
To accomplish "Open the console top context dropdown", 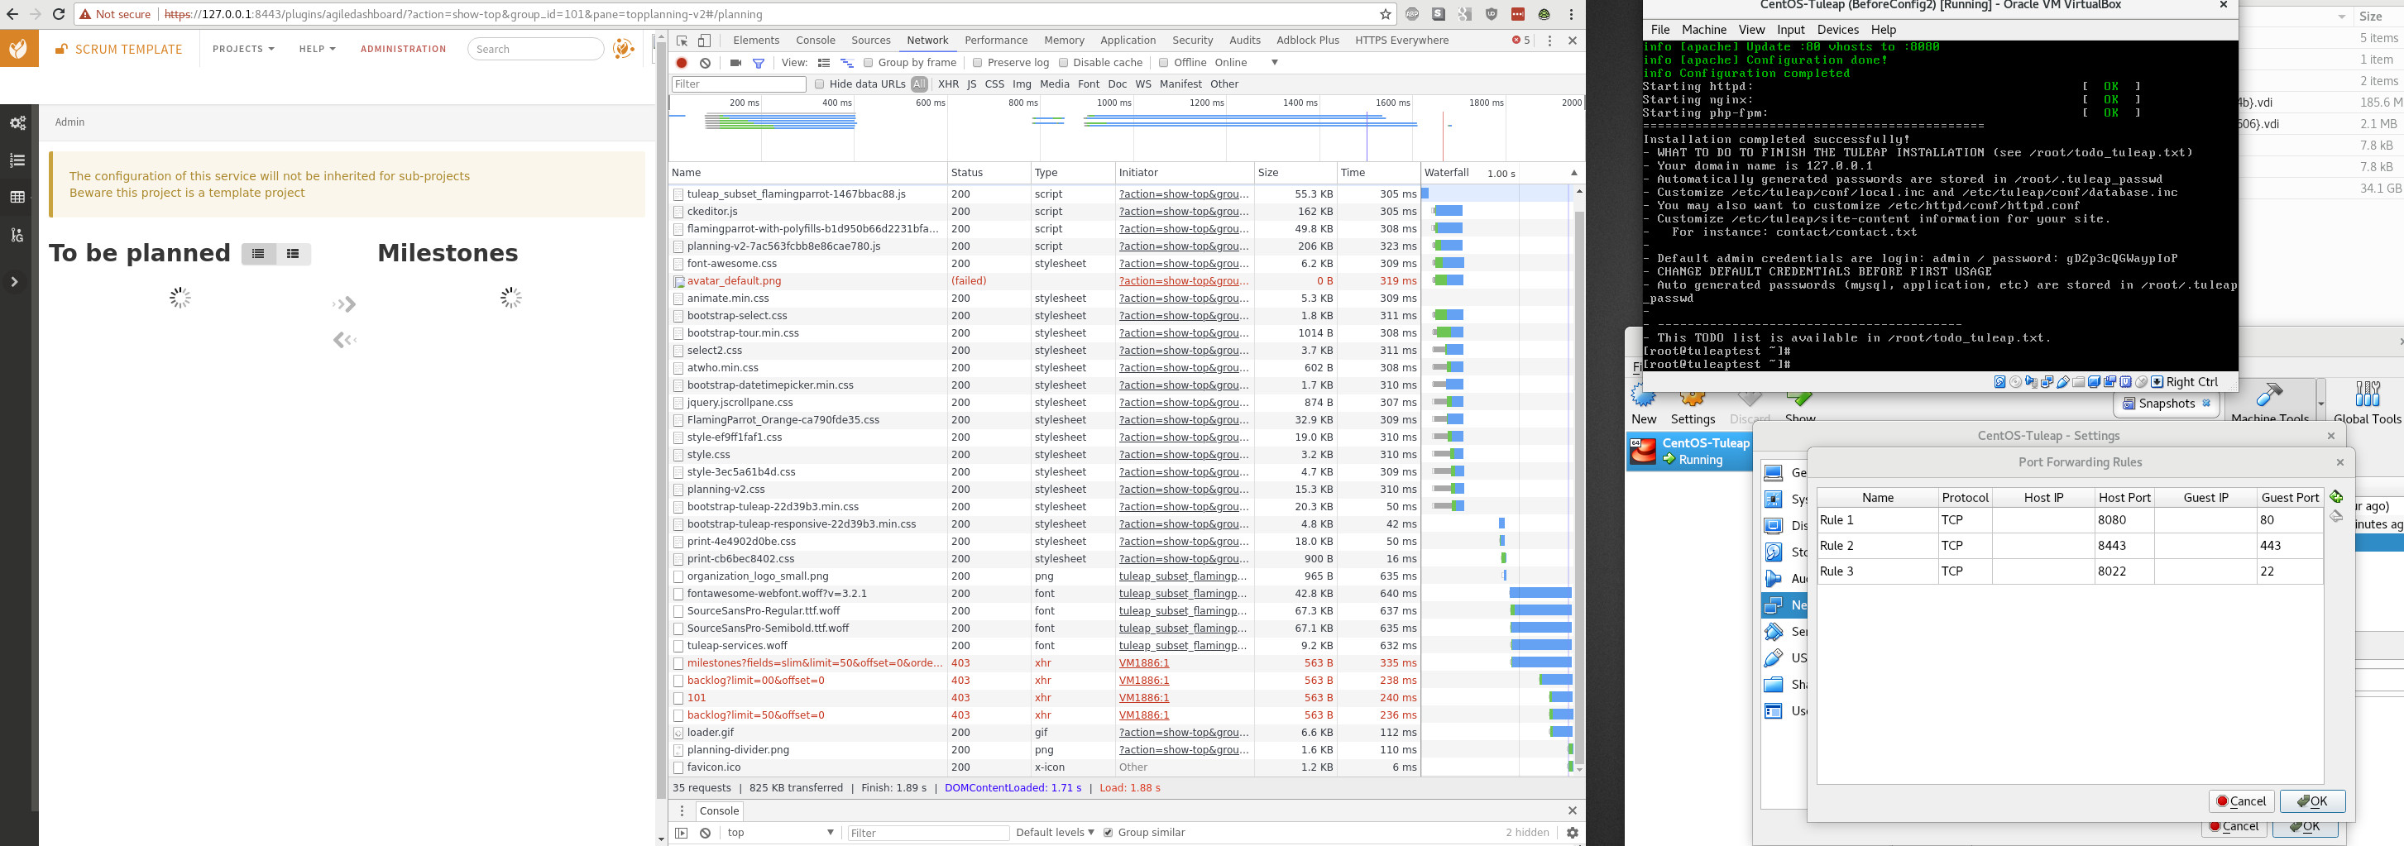I will (780, 833).
